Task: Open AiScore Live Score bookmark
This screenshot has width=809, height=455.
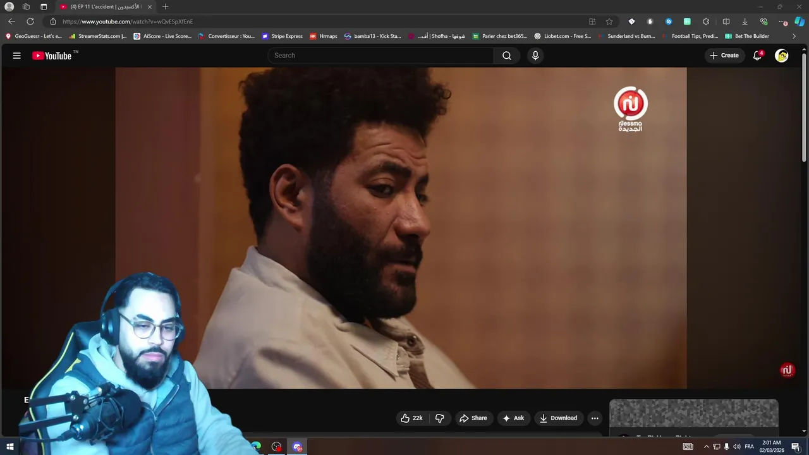Action: click(162, 36)
